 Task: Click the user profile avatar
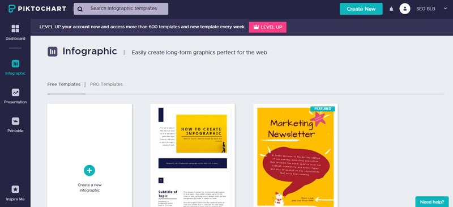(x=405, y=9)
